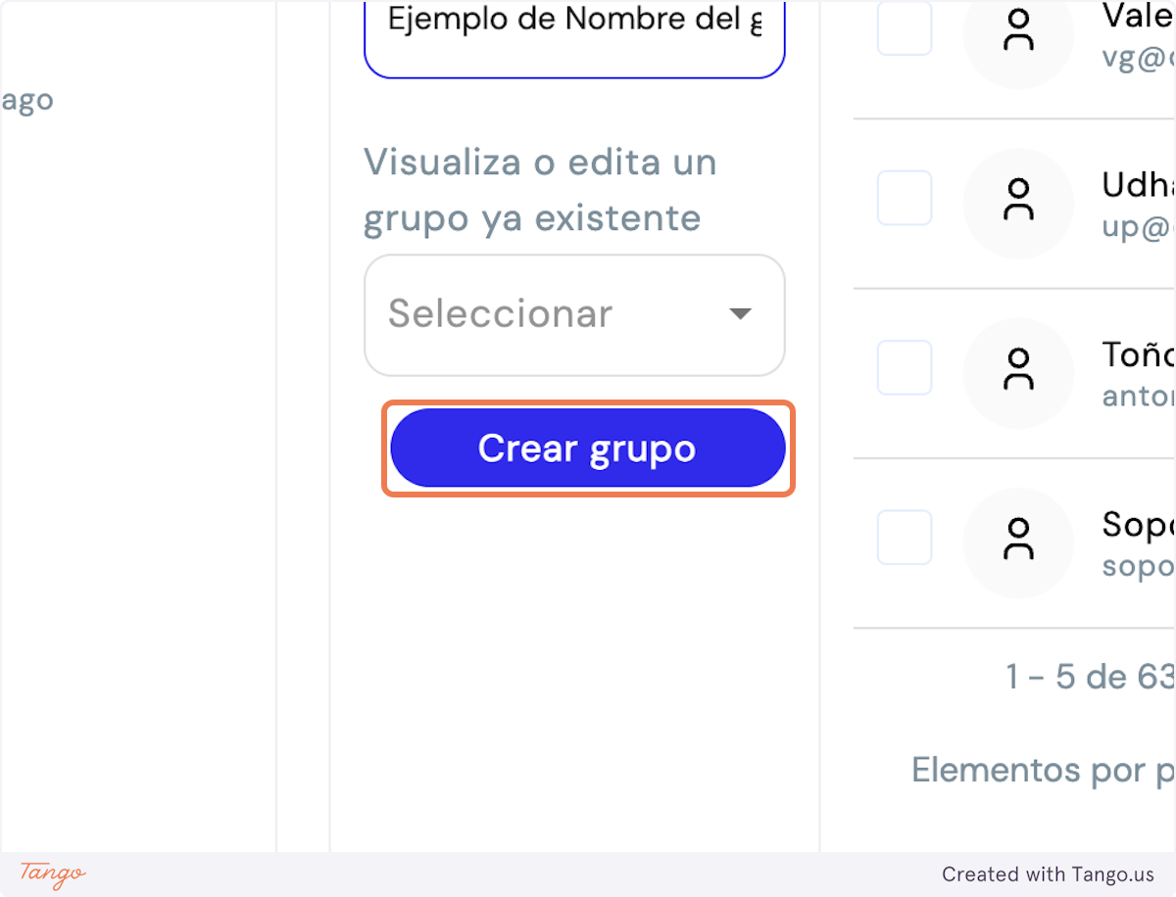Screen dimensions: 1176x897
Task: Open the Sopo user entry
Action: [x=1139, y=526]
